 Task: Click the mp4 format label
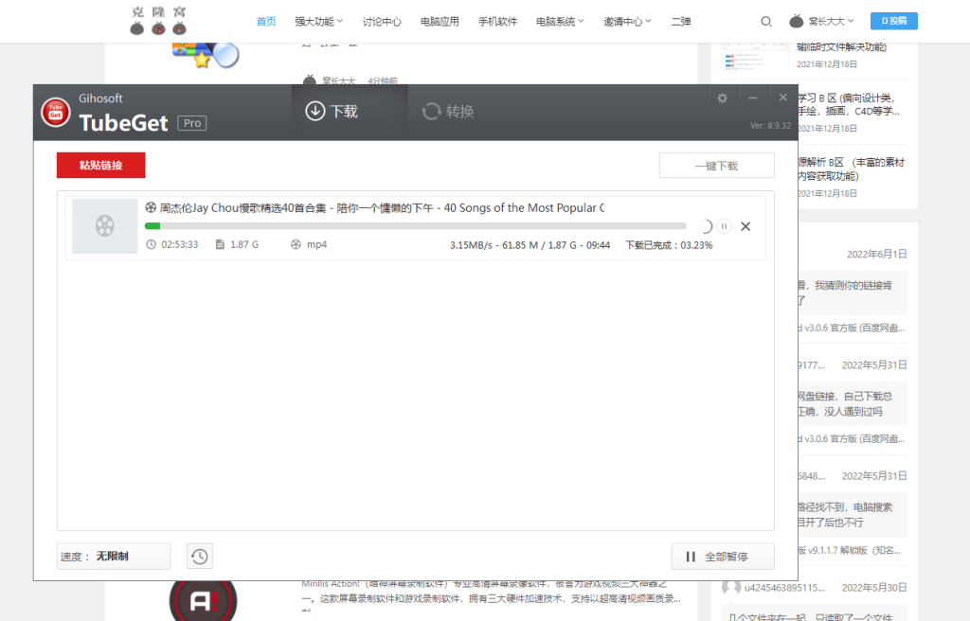(316, 244)
